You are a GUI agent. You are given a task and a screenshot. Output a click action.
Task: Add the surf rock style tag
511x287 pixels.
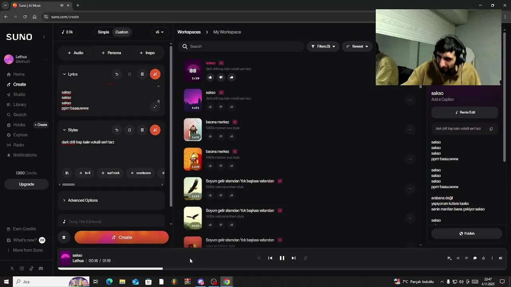(x=111, y=173)
